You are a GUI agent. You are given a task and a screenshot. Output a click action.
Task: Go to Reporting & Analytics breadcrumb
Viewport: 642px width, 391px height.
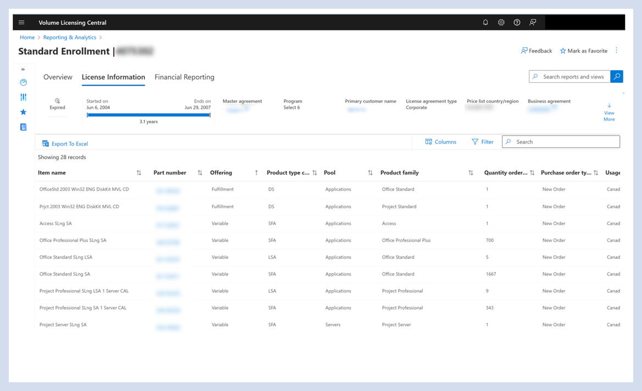(x=70, y=37)
